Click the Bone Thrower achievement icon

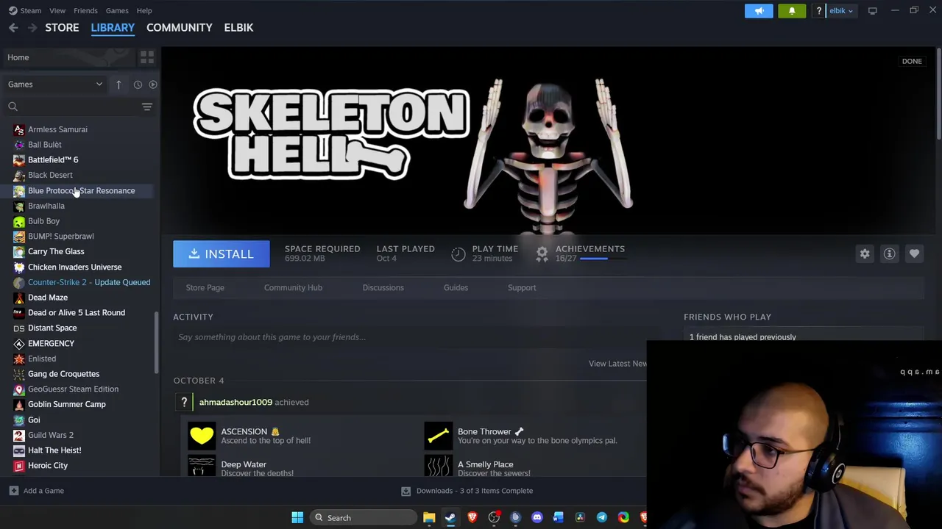pyautogui.click(x=439, y=436)
